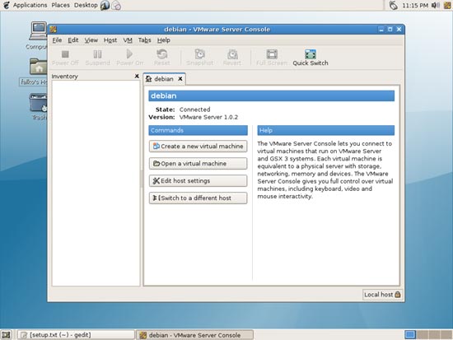
Task: Click the VMware window title icon
Action: [54, 30]
